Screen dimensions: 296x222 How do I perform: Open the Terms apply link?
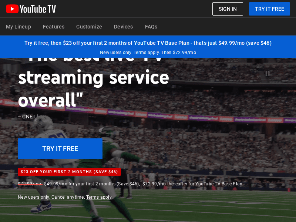pyautogui.click(x=99, y=197)
